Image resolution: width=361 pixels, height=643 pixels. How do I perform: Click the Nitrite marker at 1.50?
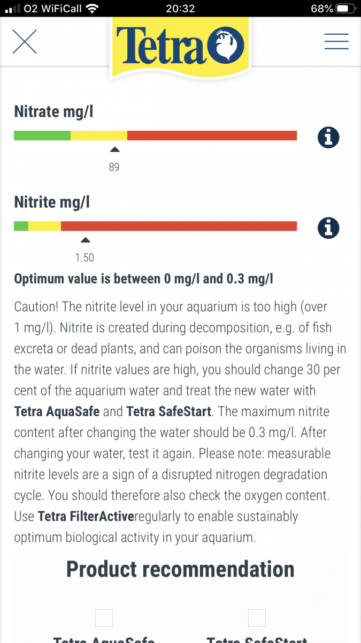85,240
